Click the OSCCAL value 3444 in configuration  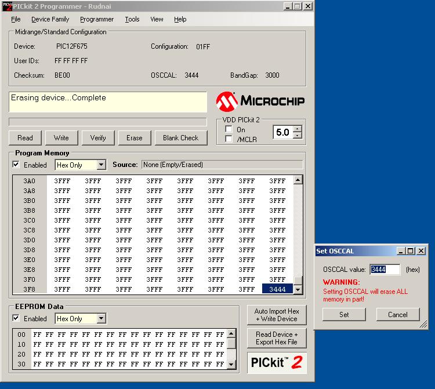(x=192, y=75)
